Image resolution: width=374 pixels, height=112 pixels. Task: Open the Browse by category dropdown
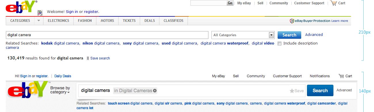60,90
